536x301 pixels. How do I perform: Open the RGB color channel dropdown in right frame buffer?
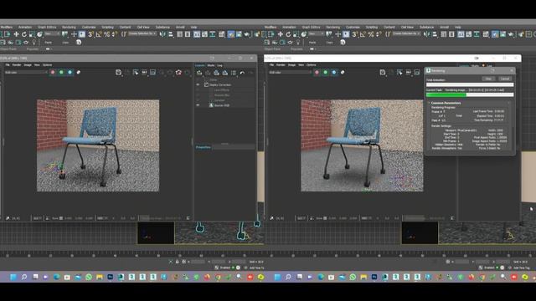[291, 73]
